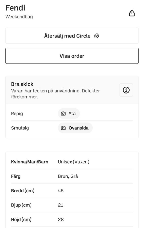Click the Circle logo icon
This screenshot has width=144, height=228.
click(x=96, y=36)
